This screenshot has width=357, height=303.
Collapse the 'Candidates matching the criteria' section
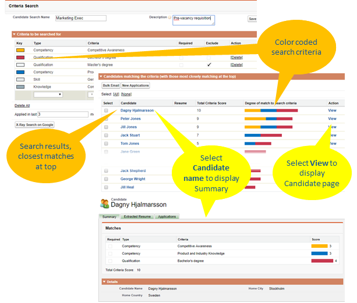coord(101,76)
